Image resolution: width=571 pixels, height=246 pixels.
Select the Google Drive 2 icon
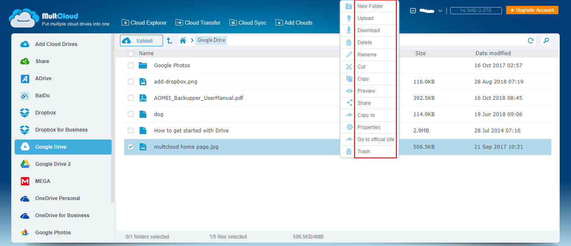[25, 164]
